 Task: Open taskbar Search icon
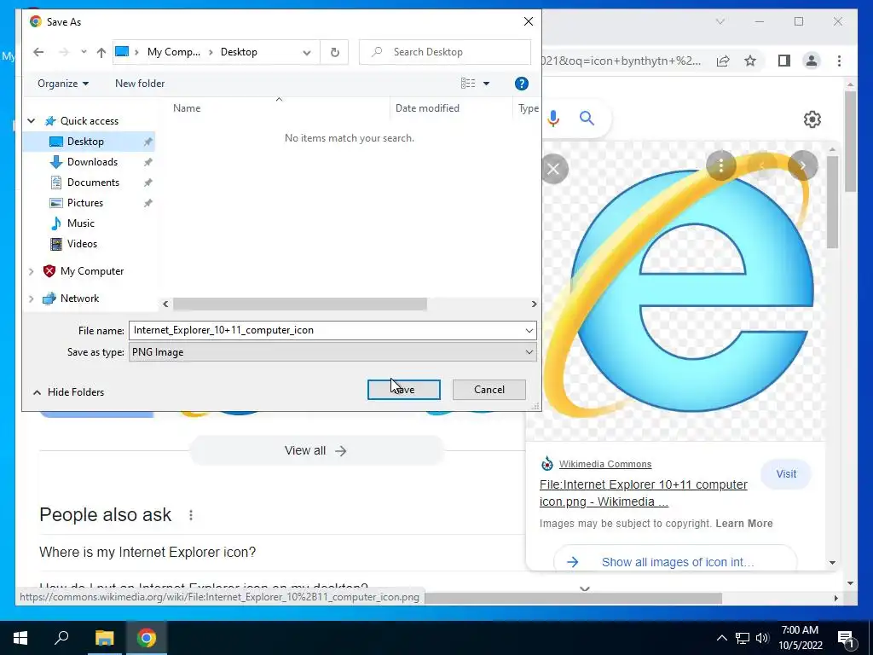click(61, 638)
